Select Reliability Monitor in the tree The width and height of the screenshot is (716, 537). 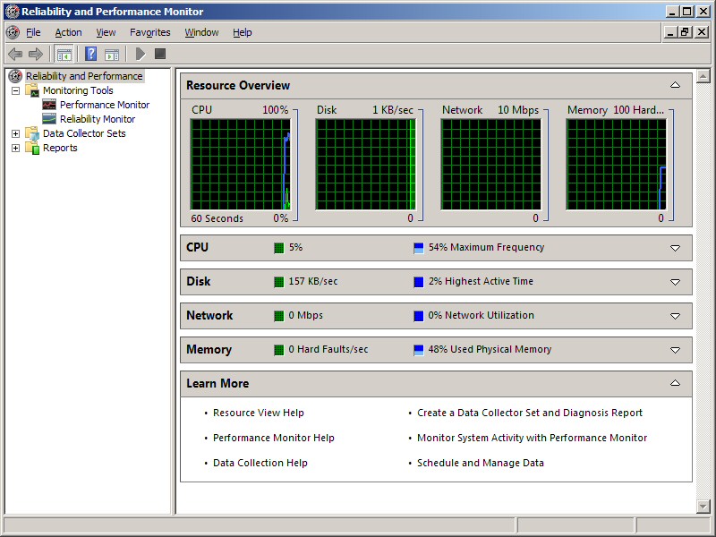pos(98,119)
